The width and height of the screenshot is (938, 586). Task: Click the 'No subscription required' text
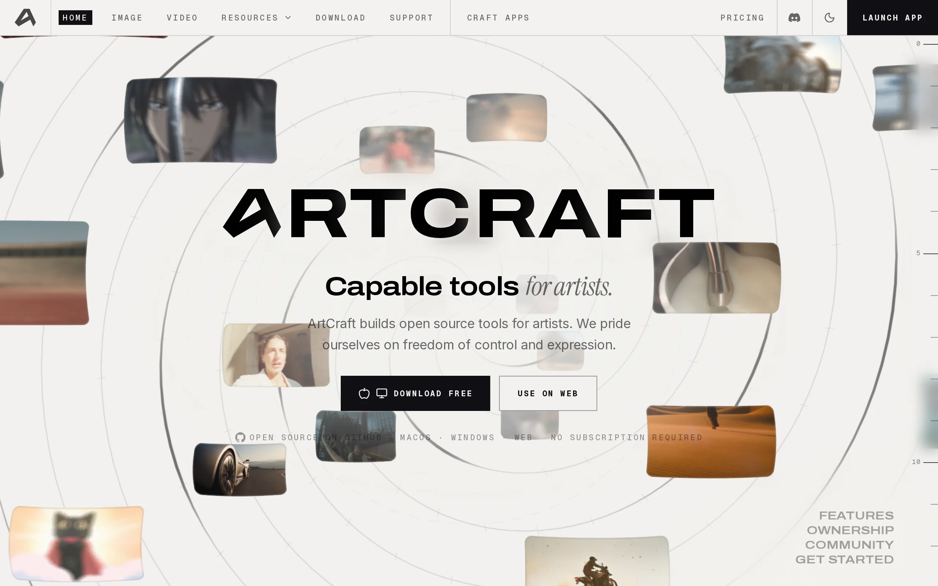click(626, 437)
